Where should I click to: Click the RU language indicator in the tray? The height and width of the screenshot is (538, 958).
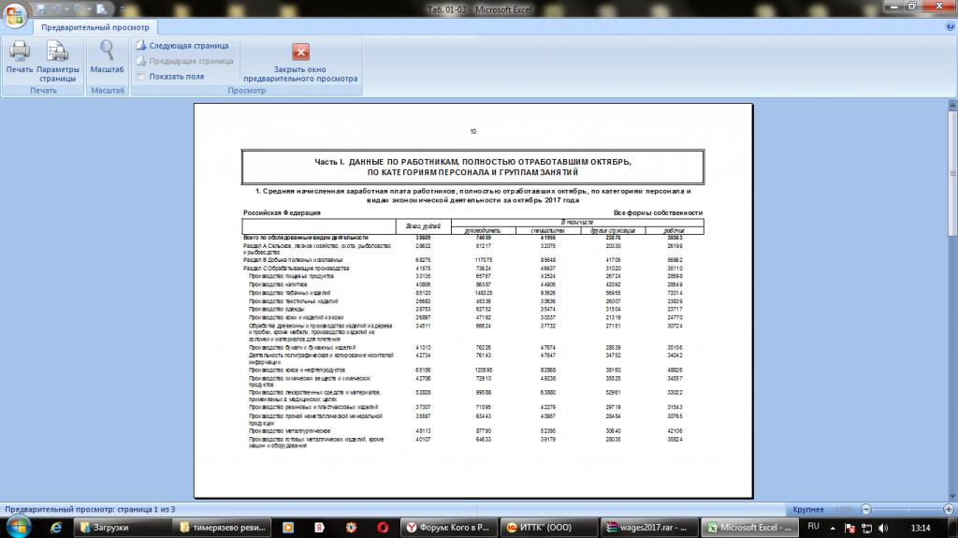click(813, 527)
